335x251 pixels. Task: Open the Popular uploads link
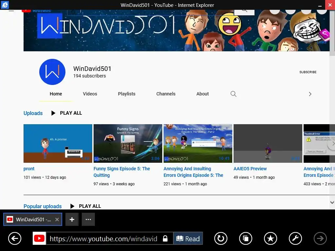[x=43, y=207]
